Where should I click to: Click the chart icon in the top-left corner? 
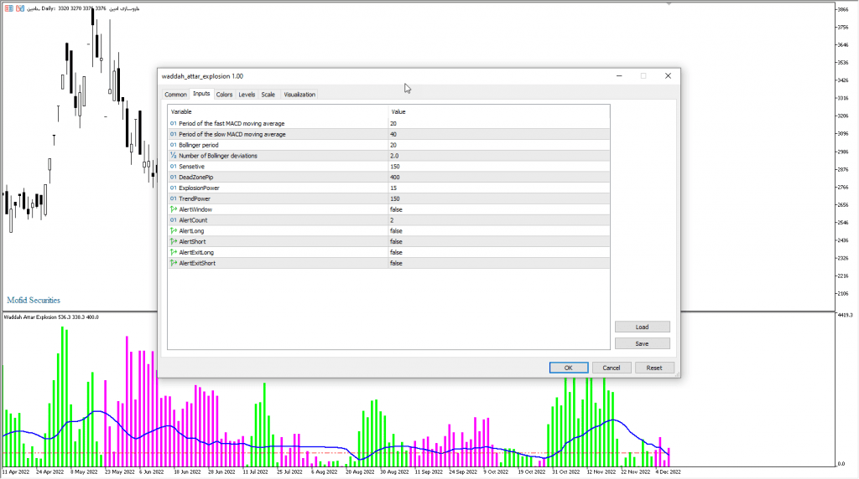(8, 8)
